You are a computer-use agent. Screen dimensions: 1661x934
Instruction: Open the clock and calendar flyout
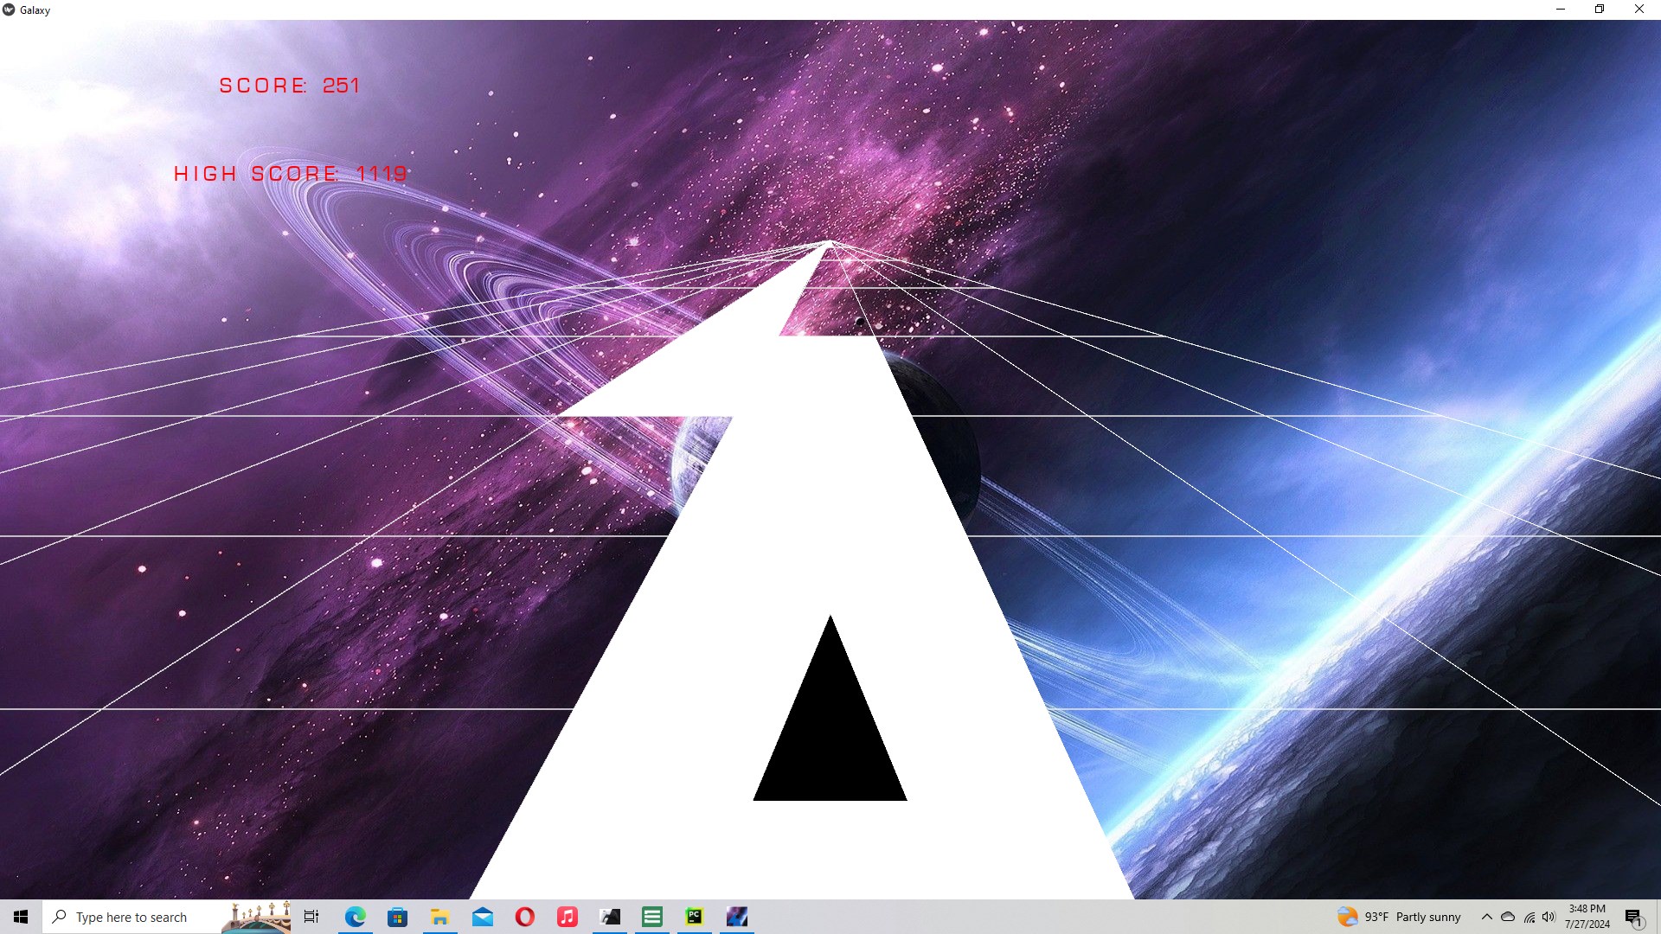coord(1587,917)
